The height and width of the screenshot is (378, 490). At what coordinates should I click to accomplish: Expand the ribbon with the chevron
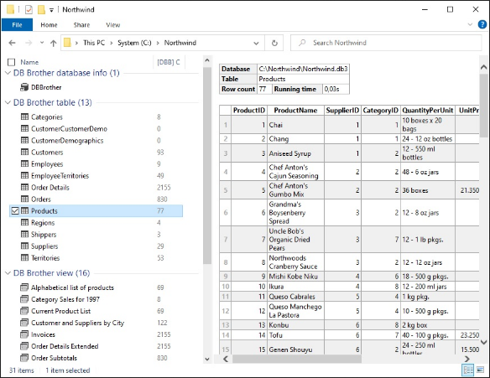point(470,24)
